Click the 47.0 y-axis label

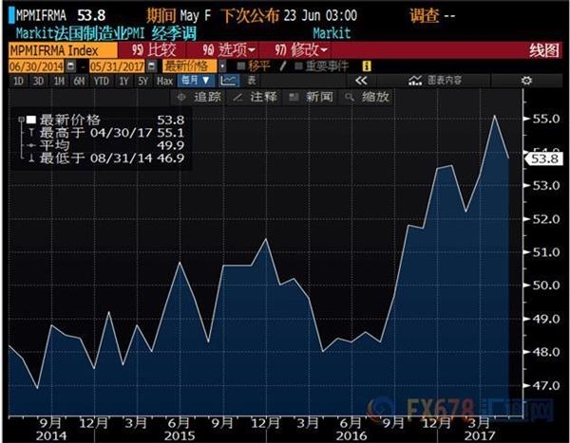click(x=546, y=385)
